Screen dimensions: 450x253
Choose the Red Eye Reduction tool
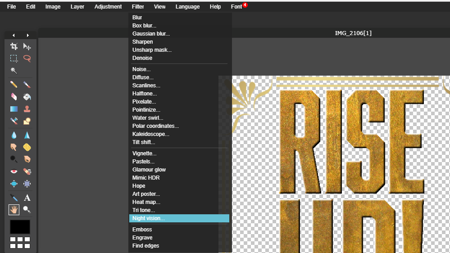pyautogui.click(x=14, y=172)
